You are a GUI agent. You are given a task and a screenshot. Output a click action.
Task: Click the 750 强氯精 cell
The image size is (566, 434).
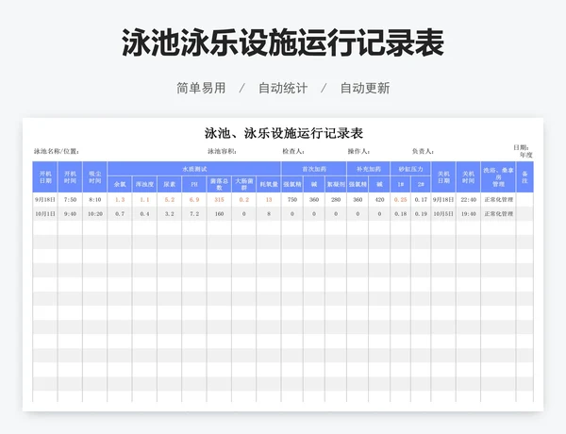point(292,199)
